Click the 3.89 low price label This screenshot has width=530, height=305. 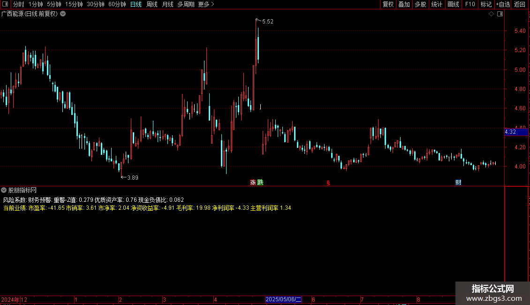tap(132, 177)
